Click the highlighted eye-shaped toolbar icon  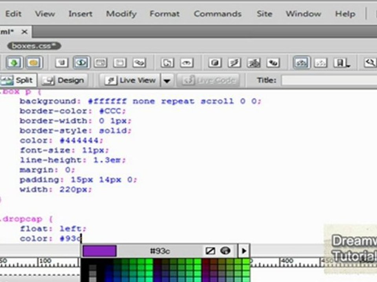point(81,63)
